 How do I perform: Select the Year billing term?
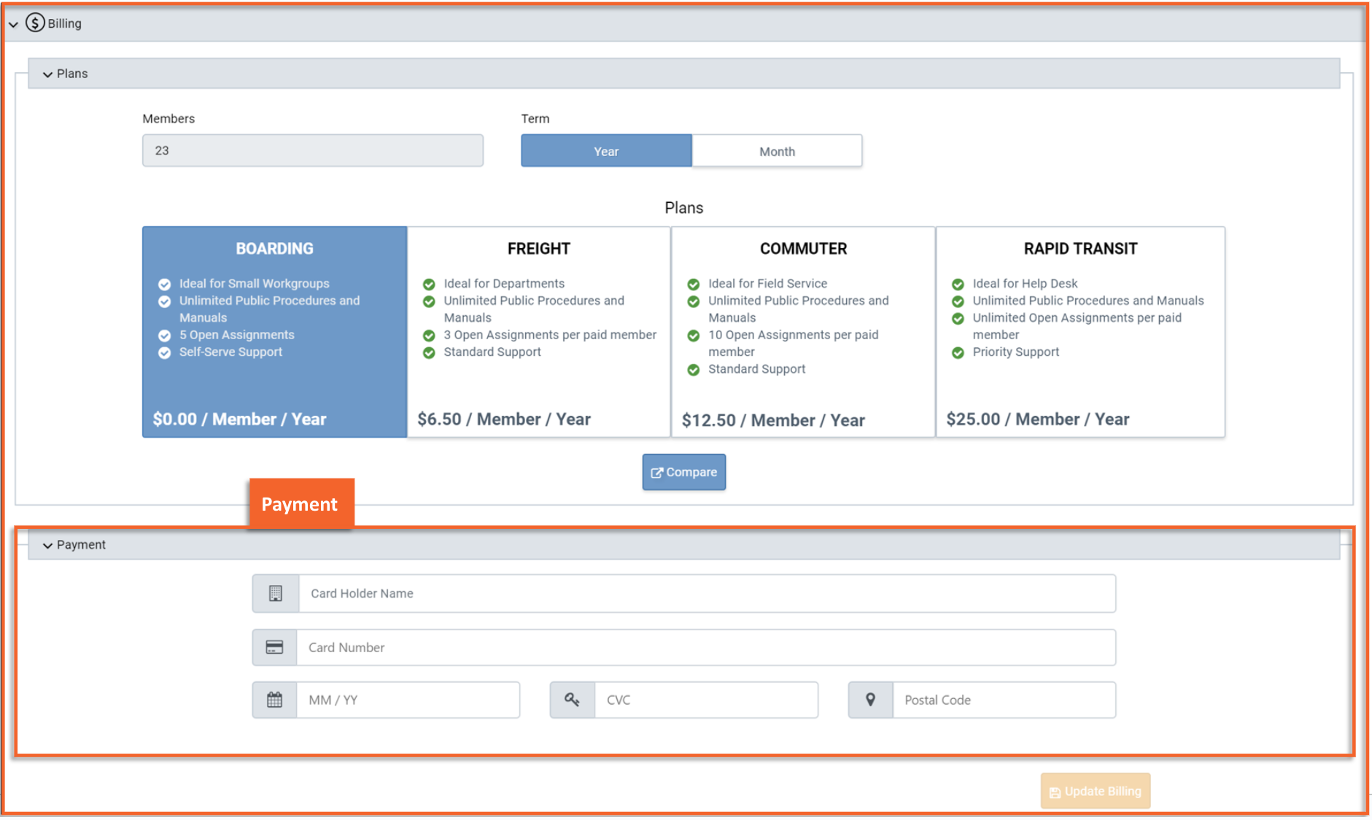[x=606, y=151]
